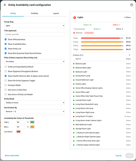Click the Non-Essential stats row icon
Screen dimensions: 136x161
(x=74, y=29)
